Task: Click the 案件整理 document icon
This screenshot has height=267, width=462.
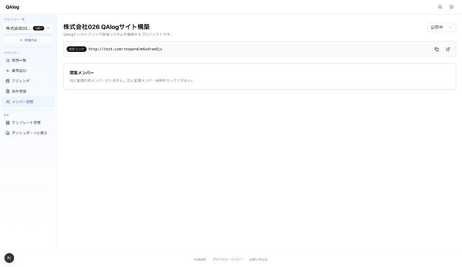Action: [x=8, y=91]
